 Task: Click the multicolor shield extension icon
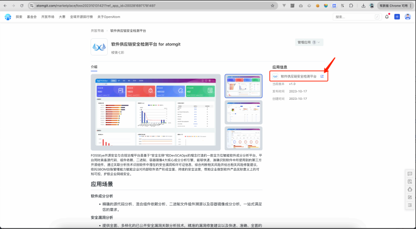coord(326,6)
